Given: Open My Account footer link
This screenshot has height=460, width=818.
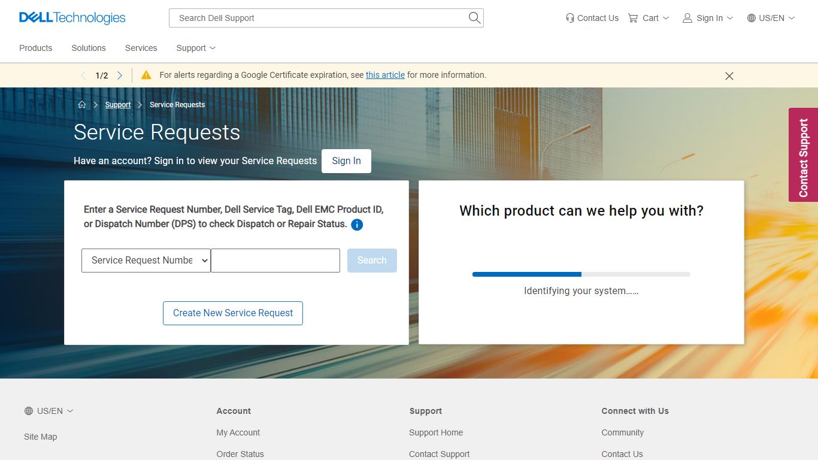Looking at the screenshot, I should click(238, 432).
